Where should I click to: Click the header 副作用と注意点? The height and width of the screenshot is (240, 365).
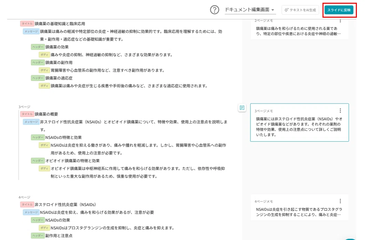[59, 236]
